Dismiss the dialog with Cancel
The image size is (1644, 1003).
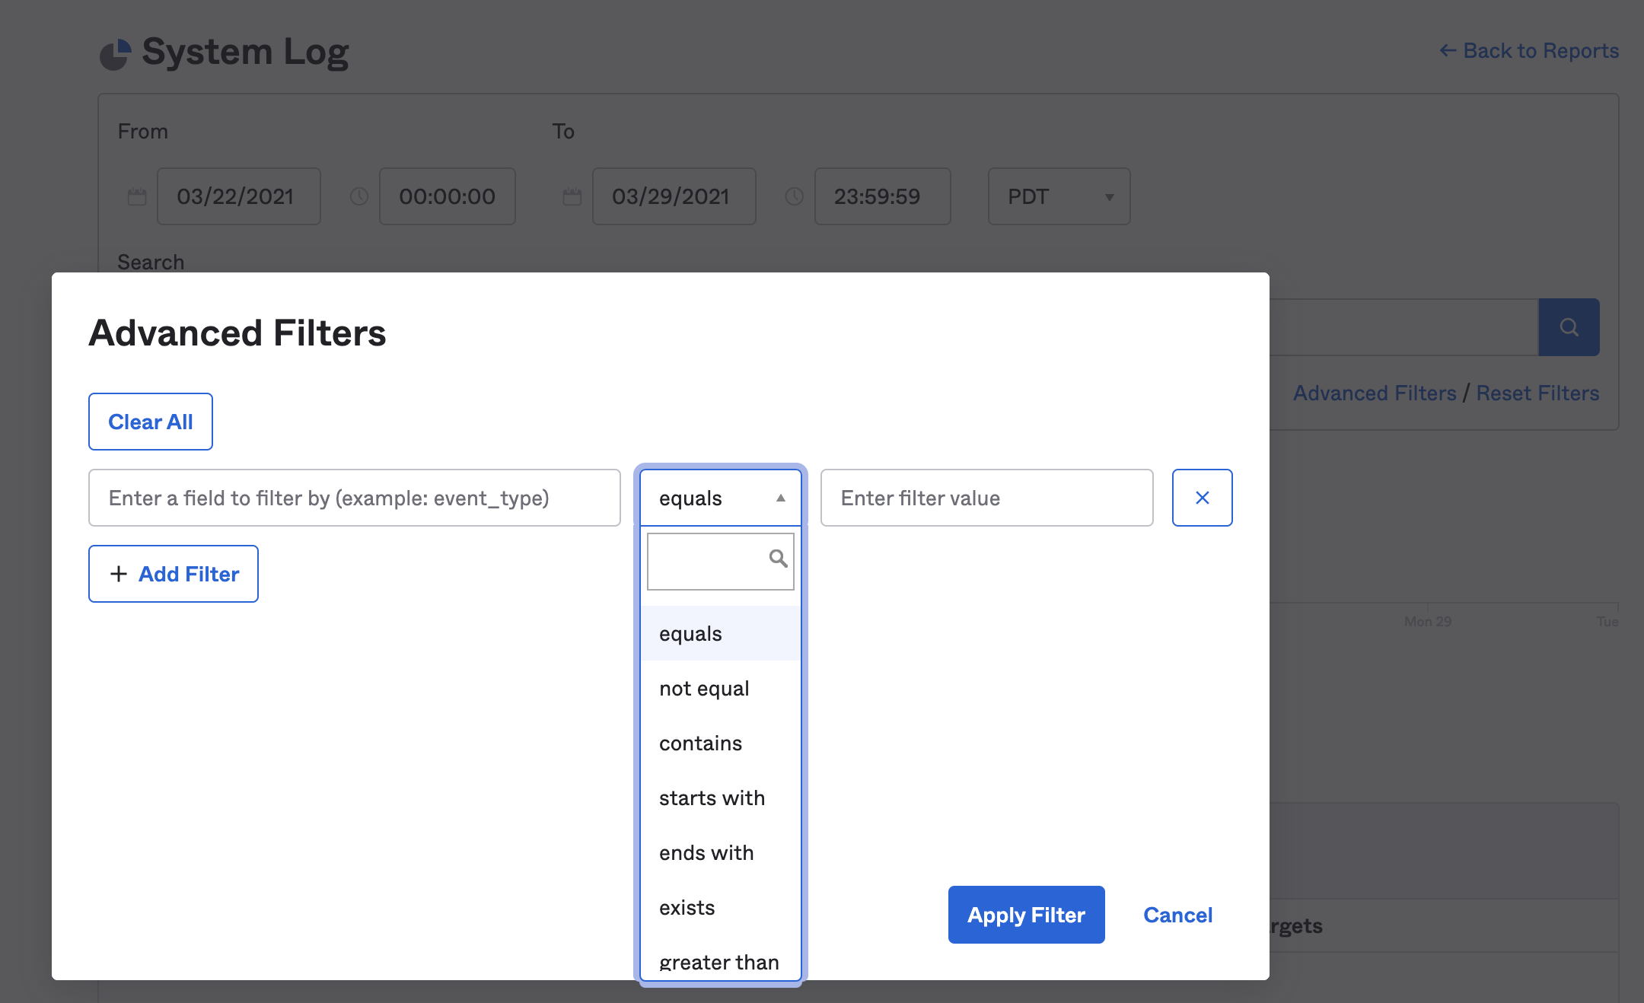tap(1177, 915)
